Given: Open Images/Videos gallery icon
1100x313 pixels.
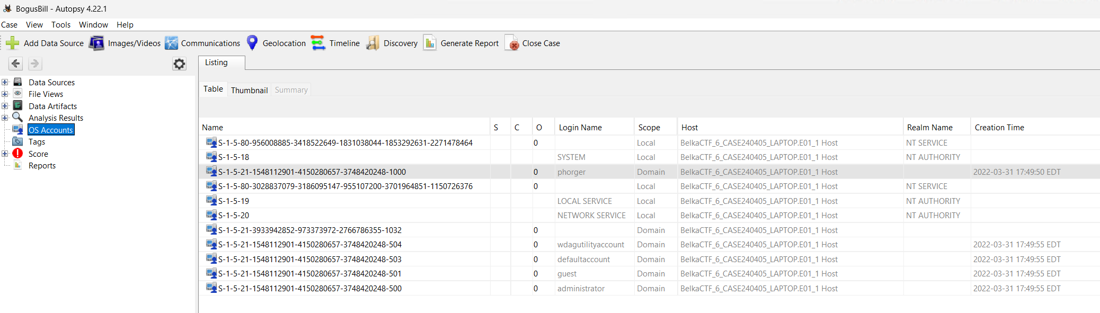Looking at the screenshot, I should (96, 43).
